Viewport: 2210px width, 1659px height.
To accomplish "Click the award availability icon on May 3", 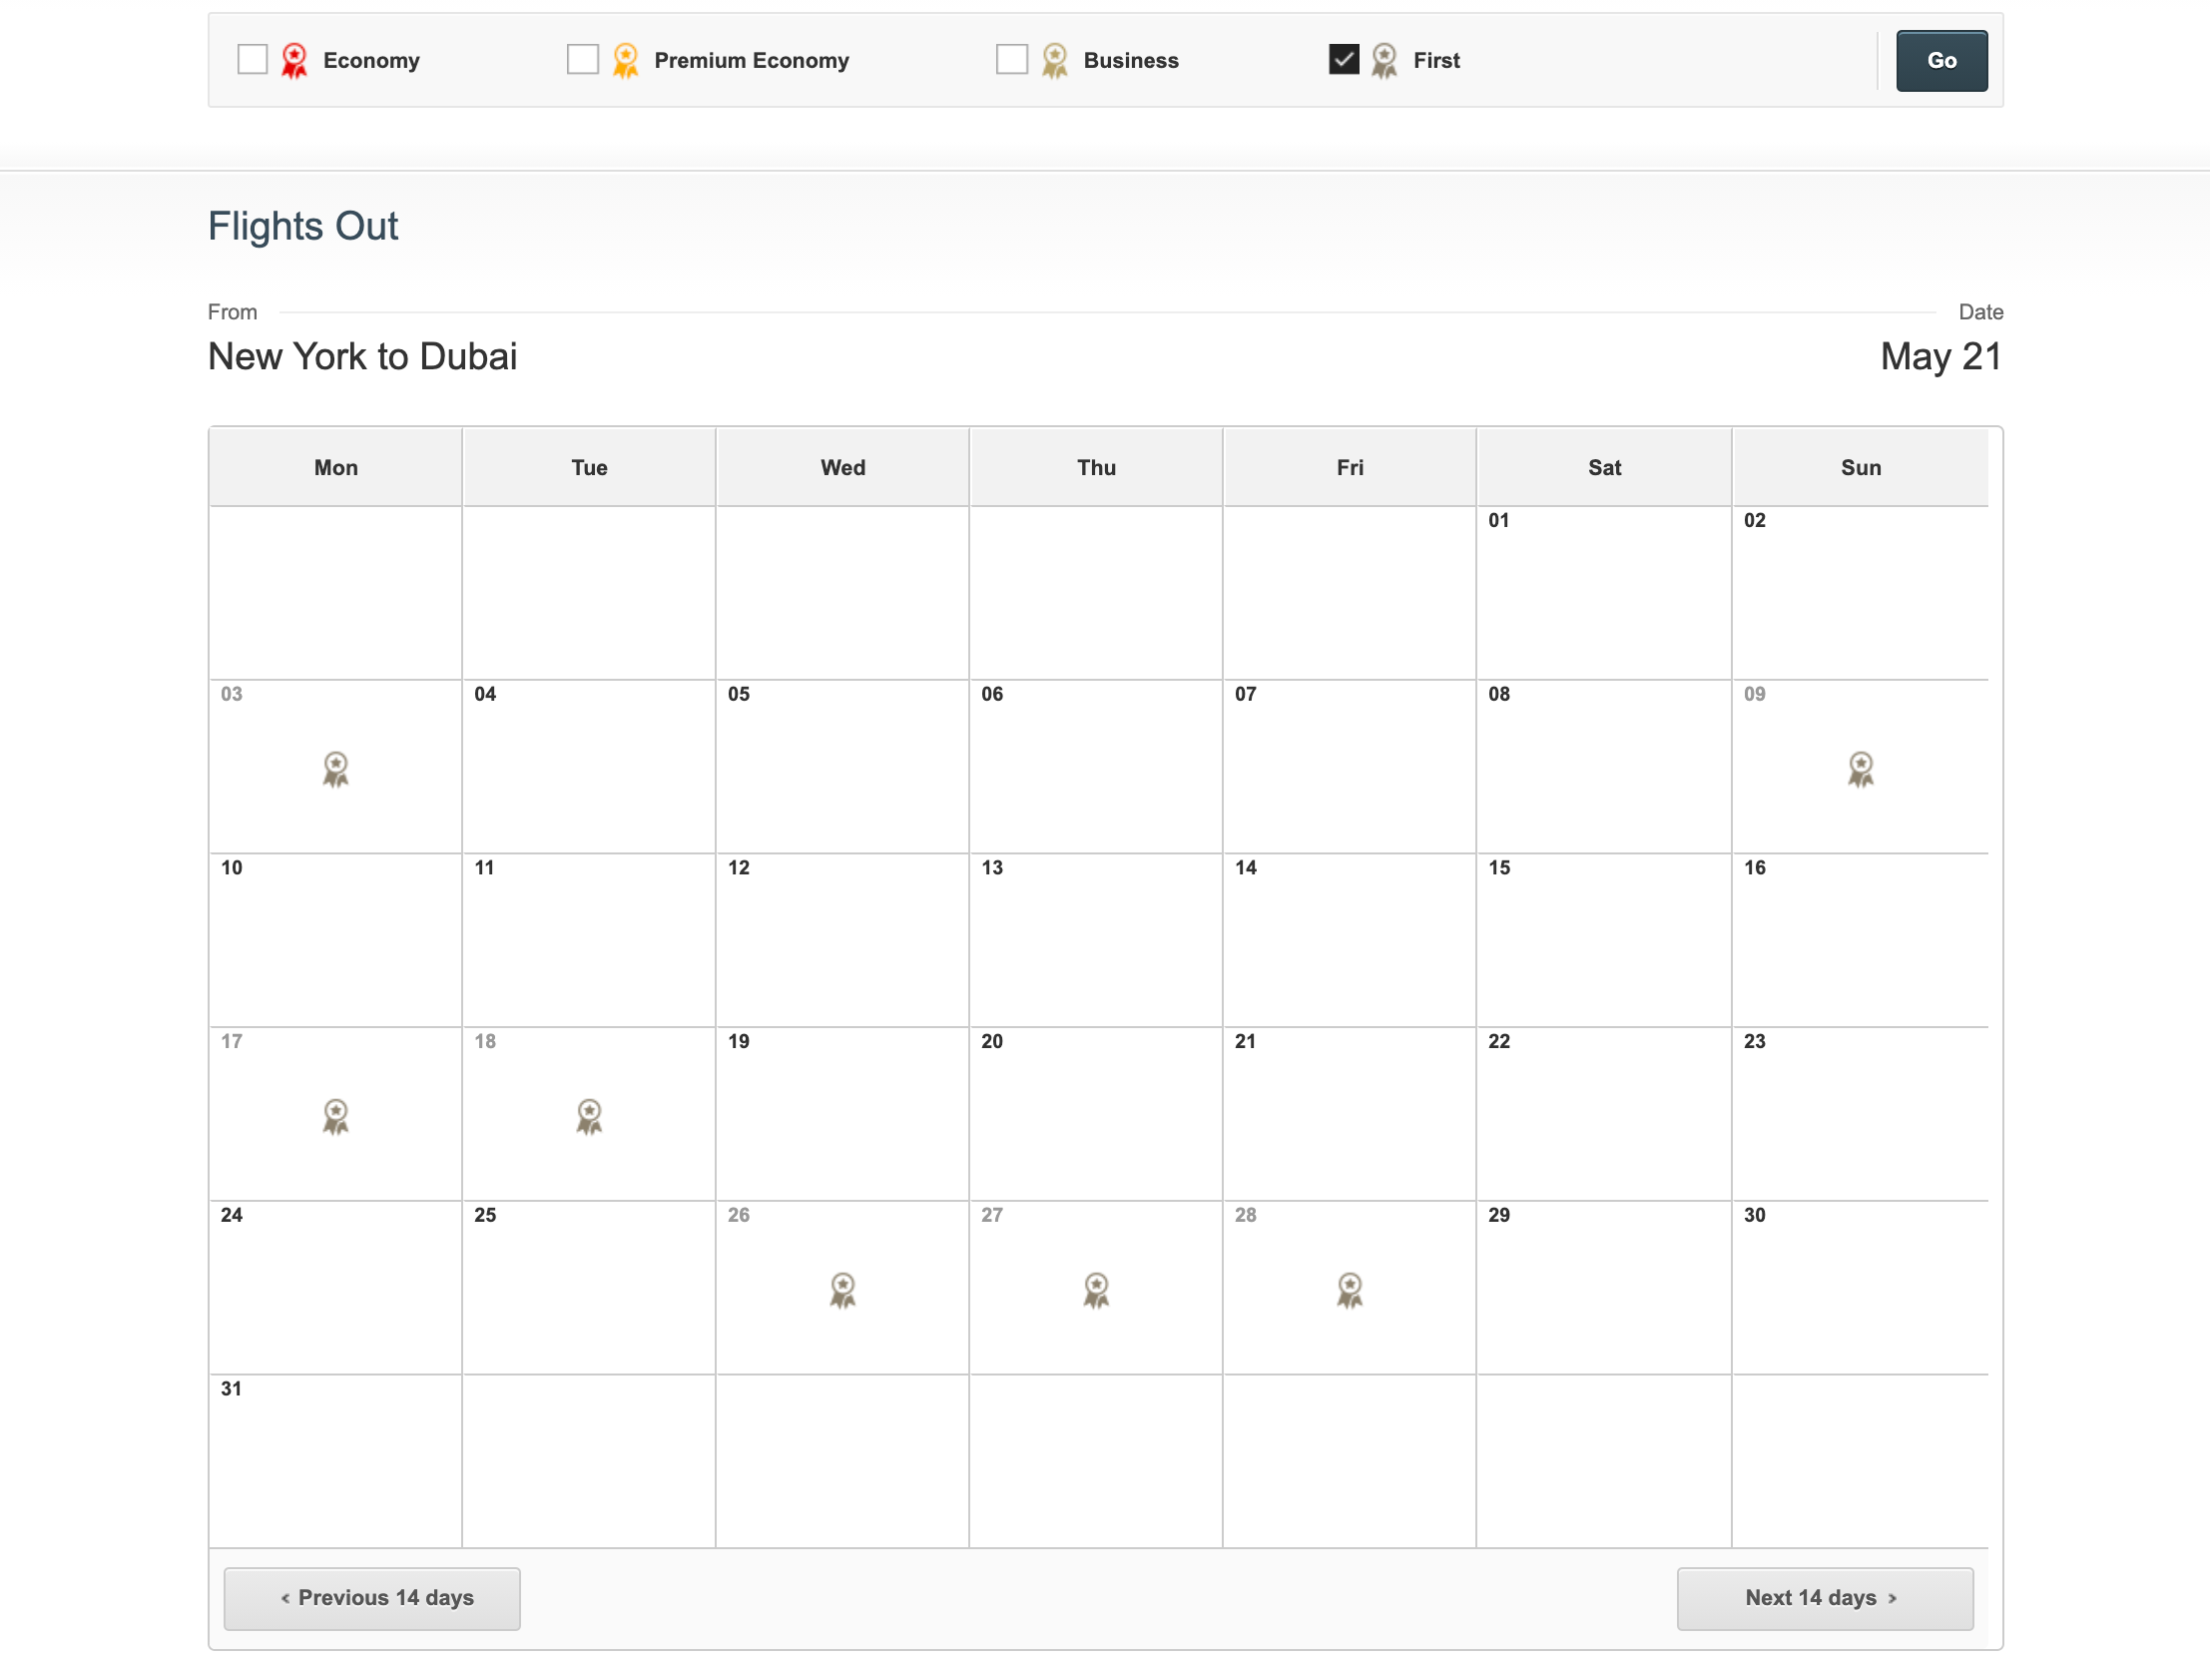I will (x=334, y=770).
